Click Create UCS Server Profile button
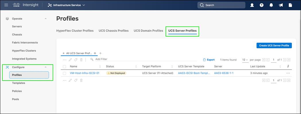The image size is (301, 114). click(274, 45)
